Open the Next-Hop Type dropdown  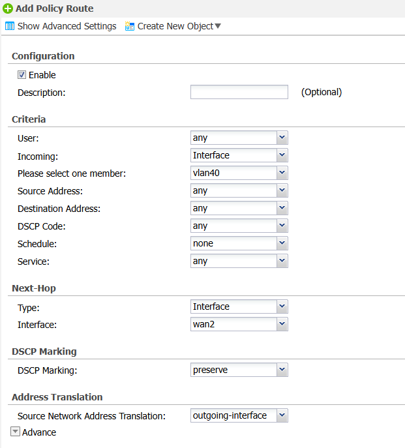(x=239, y=306)
